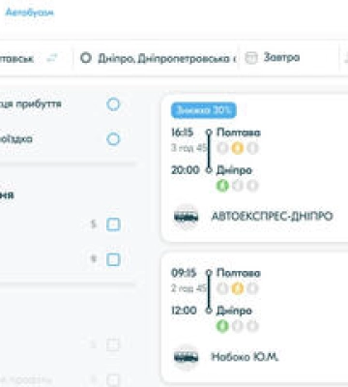Click middle gray icon under 20:00 Дніпро
This screenshot has height=387, width=348.
click(238, 186)
